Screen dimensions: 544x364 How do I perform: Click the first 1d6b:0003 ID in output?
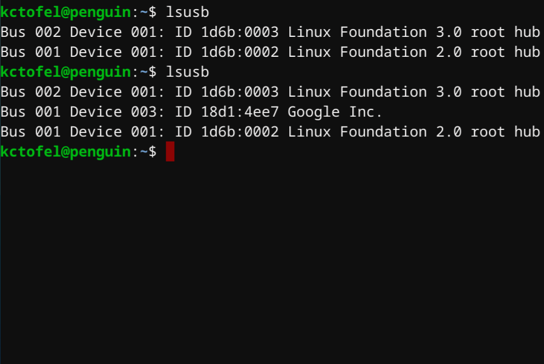click(x=240, y=32)
